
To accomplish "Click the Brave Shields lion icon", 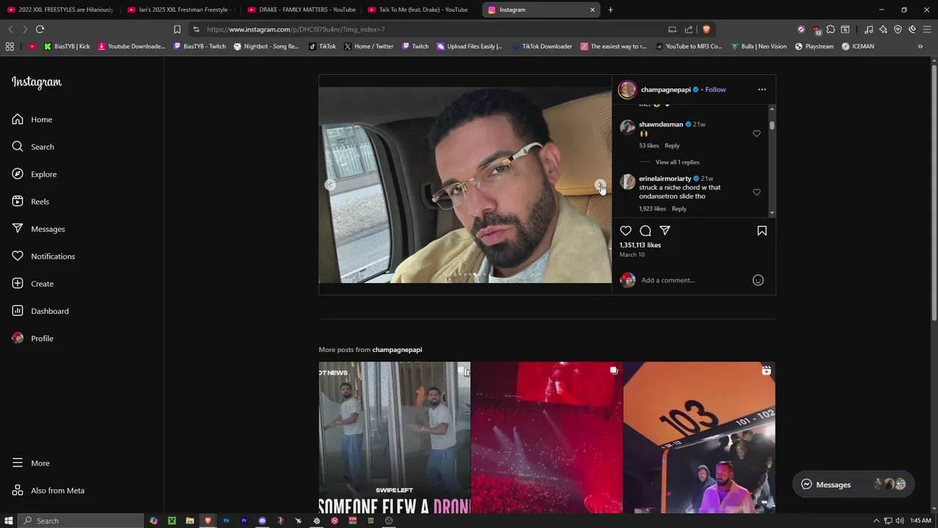I will pos(706,29).
